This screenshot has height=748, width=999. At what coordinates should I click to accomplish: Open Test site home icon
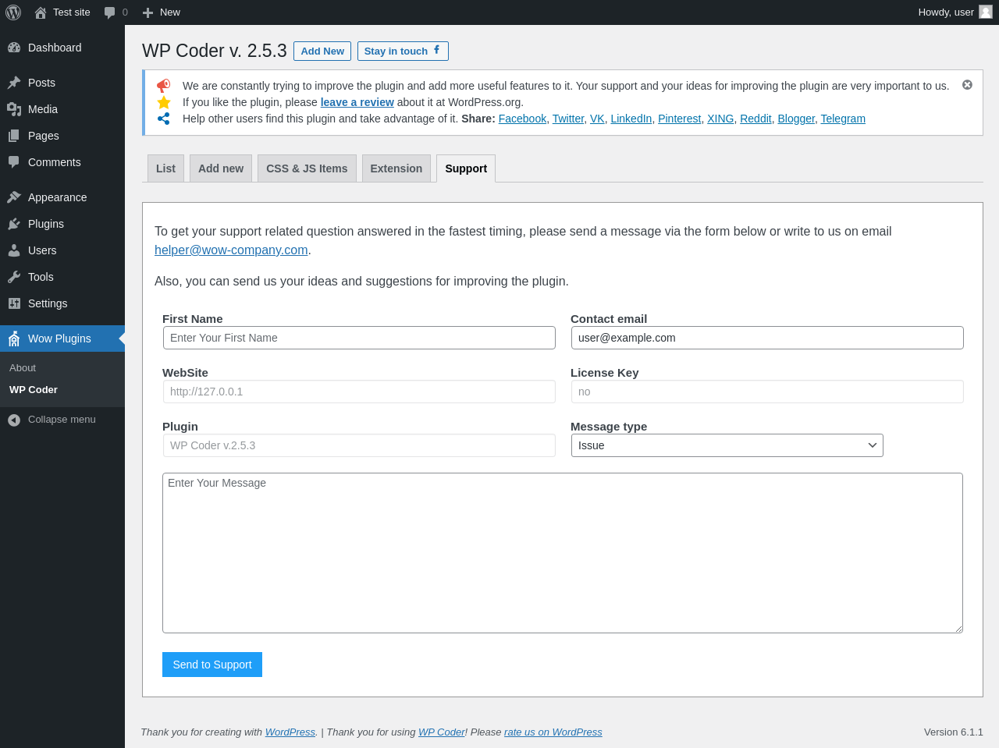point(41,12)
